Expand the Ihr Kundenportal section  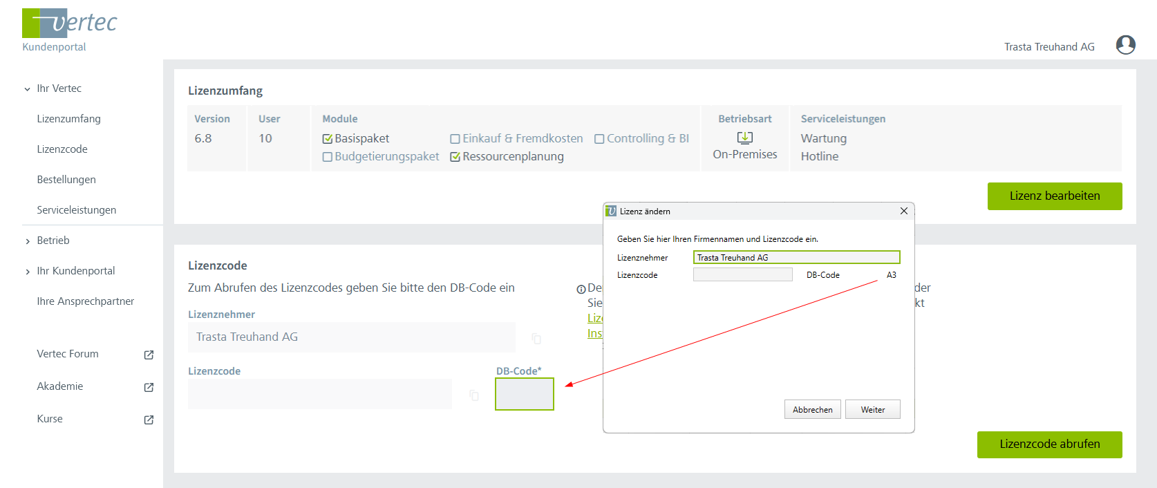pyautogui.click(x=28, y=272)
